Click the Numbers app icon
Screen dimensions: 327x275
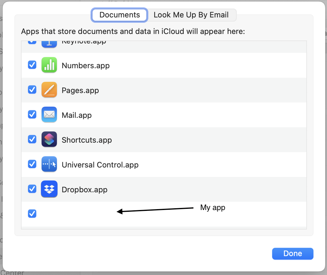(x=49, y=65)
